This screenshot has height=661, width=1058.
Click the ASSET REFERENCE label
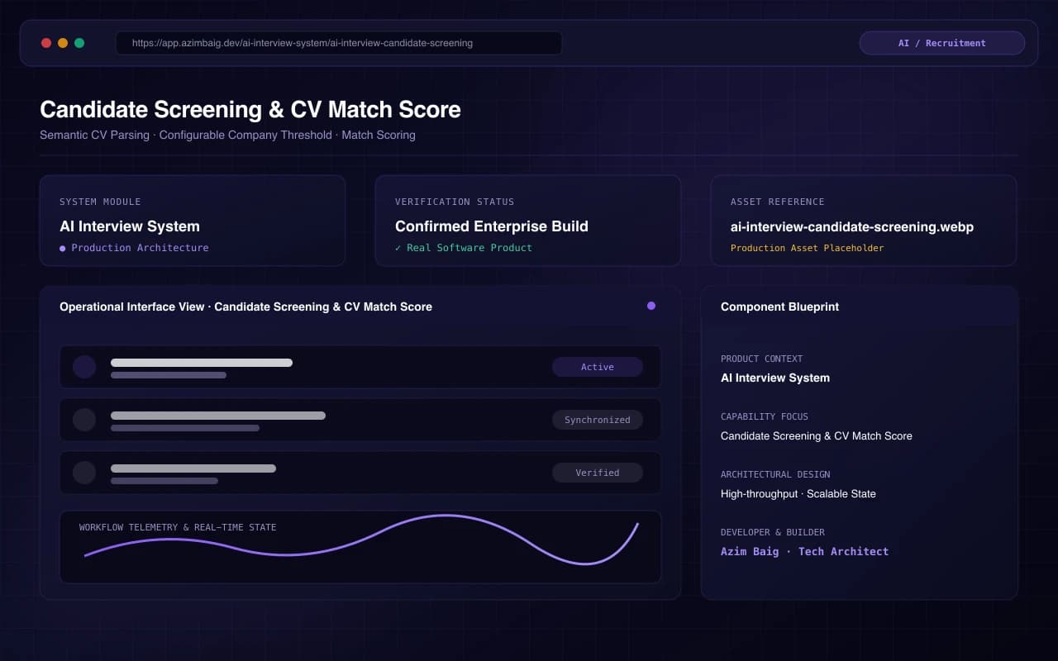tap(777, 202)
